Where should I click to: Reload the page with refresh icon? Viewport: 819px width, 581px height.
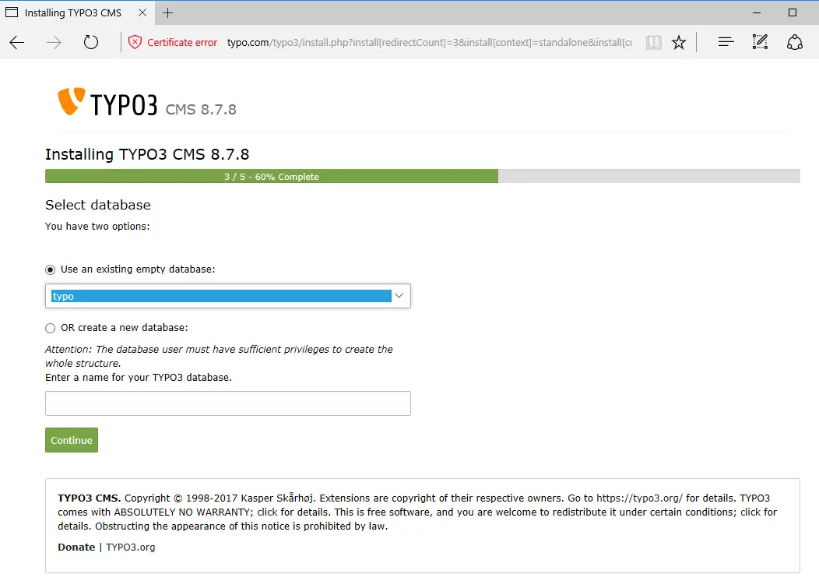(x=91, y=42)
